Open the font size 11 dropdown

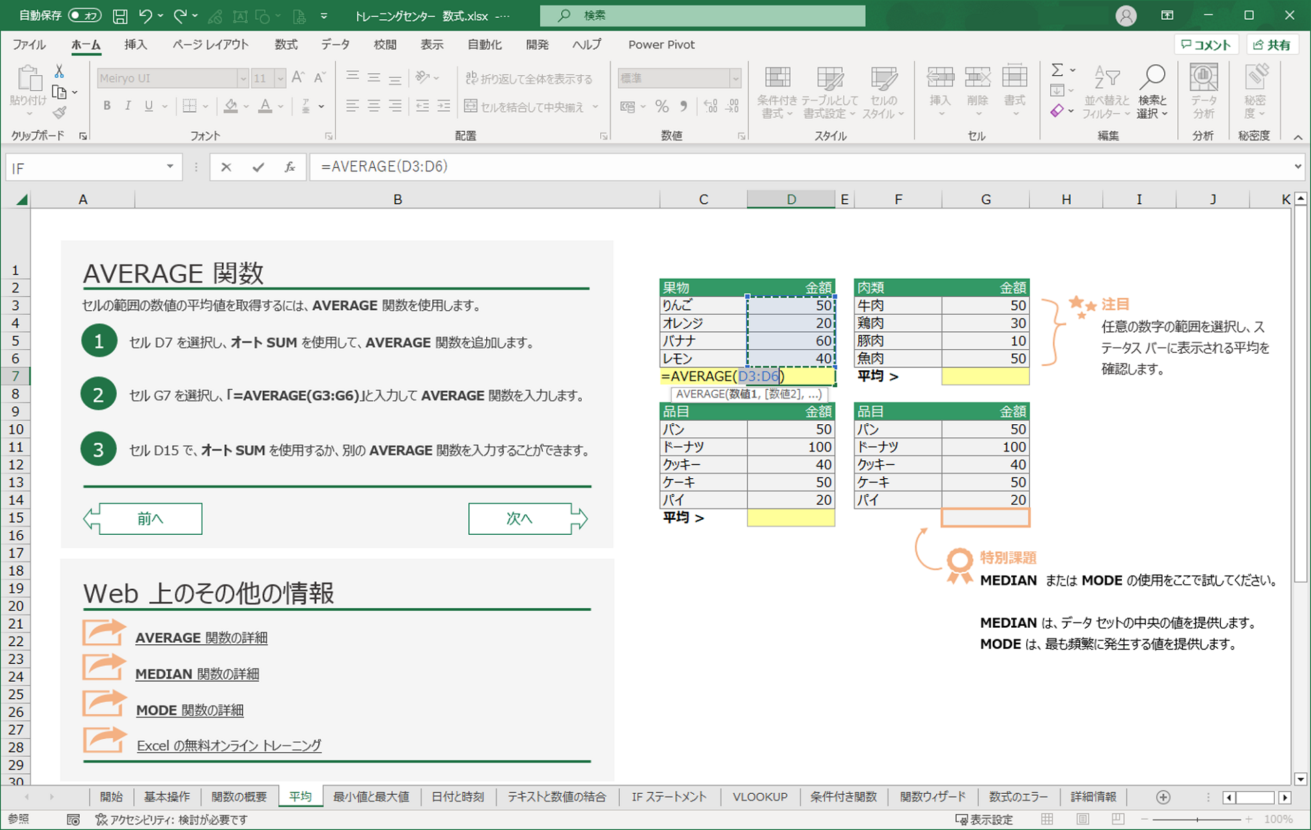coord(280,79)
